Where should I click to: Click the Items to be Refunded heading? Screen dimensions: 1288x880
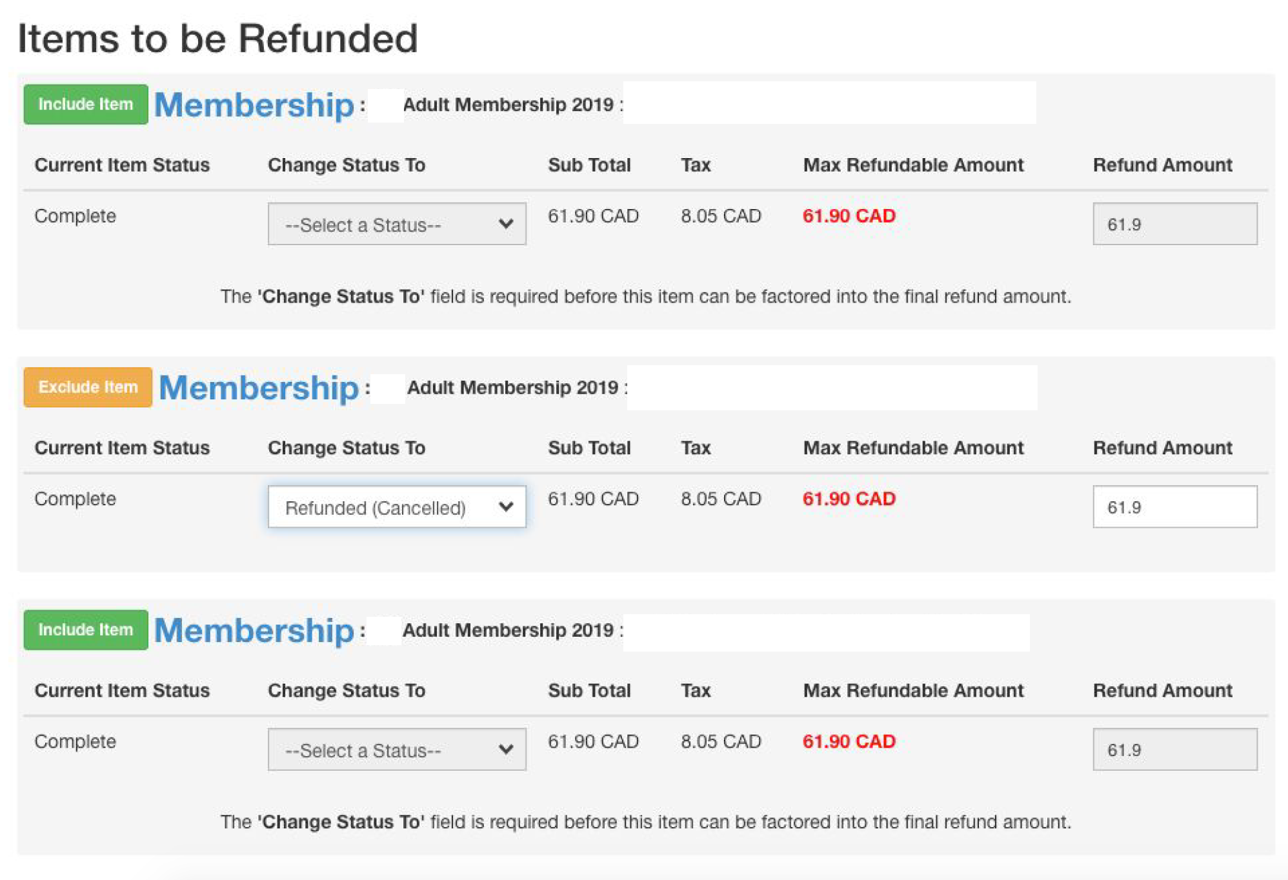tap(217, 38)
